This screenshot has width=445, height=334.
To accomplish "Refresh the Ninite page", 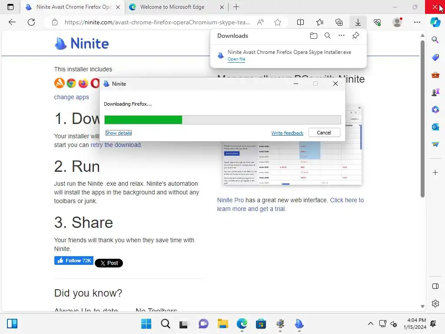I will pos(31,22).
